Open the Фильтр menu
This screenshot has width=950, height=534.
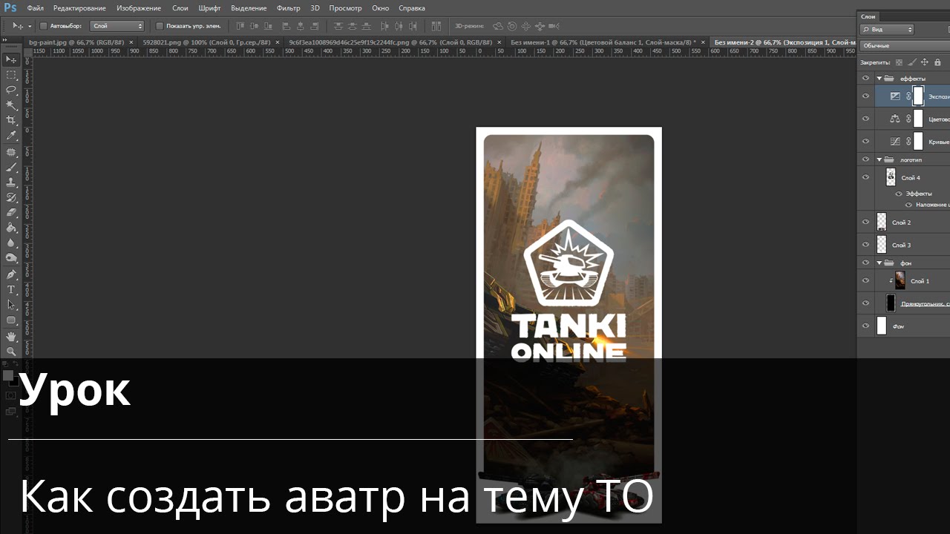click(x=288, y=8)
